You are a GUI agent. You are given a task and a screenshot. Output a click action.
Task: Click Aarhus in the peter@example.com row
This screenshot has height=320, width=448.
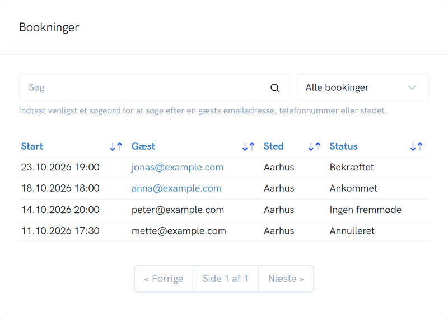tap(279, 210)
